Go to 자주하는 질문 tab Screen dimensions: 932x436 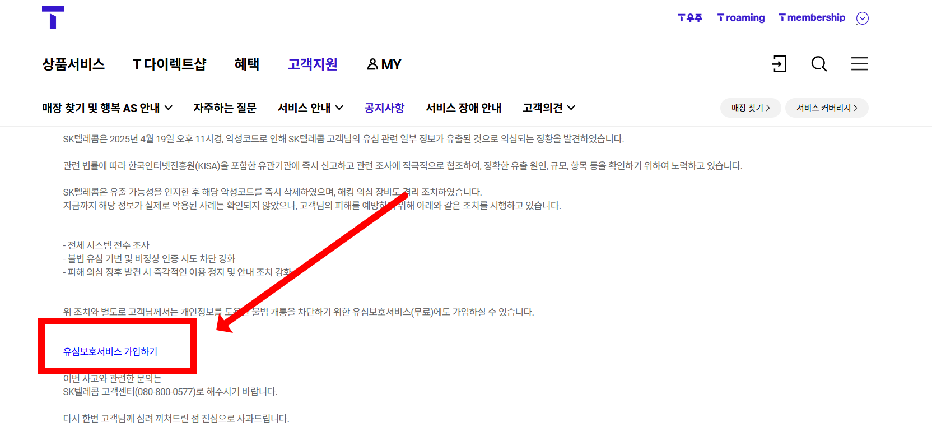pyautogui.click(x=225, y=108)
